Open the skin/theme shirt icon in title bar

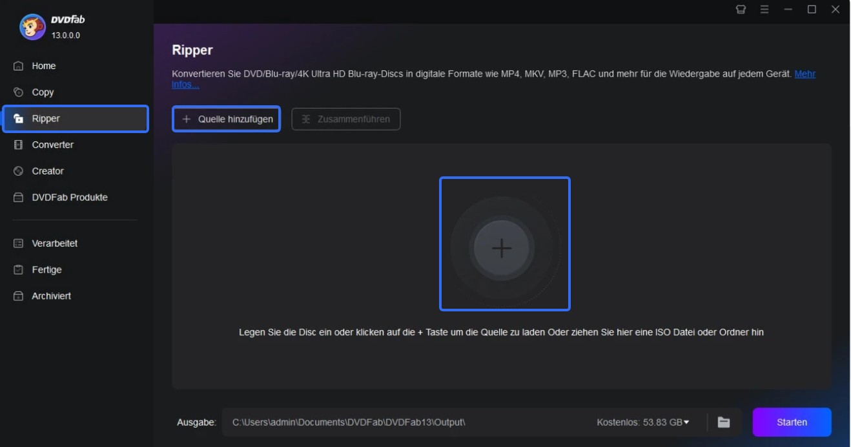[741, 9]
